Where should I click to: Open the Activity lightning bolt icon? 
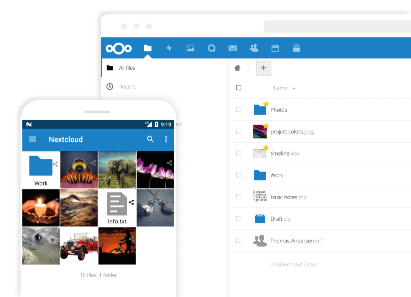click(169, 48)
